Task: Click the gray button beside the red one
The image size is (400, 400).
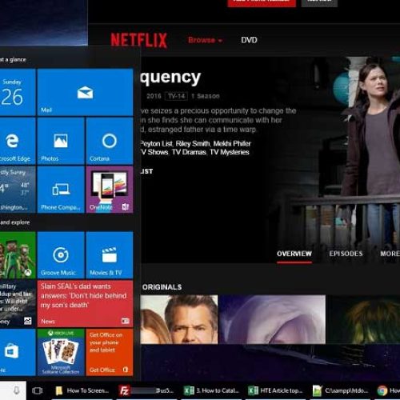Action: (319, 2)
